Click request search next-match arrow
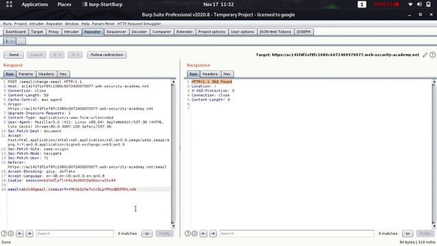Screen dimensions: 437x246 click(29, 234)
